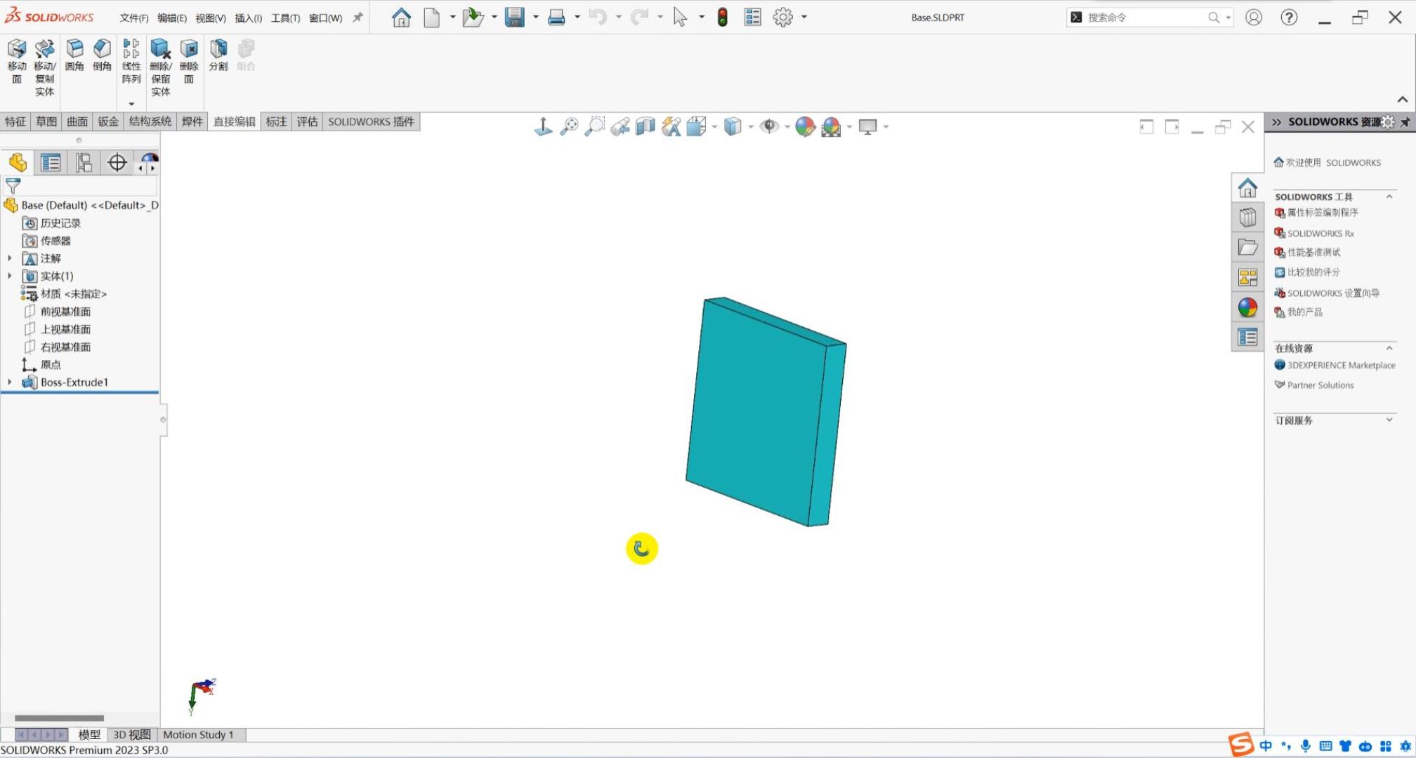Screen dimensions: 1416x758
Task: Click the 3DEXPERIENCE Marketplace link
Action: pos(1340,365)
